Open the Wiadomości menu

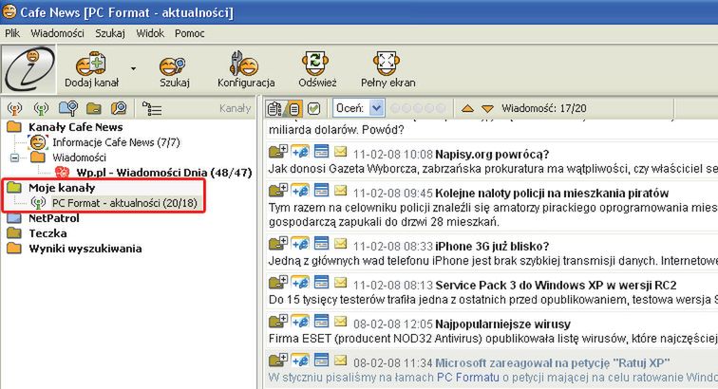[57, 33]
